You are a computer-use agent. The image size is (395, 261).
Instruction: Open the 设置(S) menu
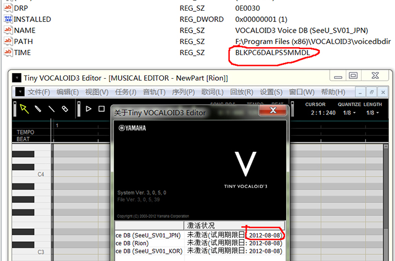271,92
